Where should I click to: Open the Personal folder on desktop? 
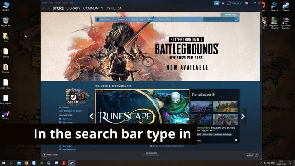point(6,68)
